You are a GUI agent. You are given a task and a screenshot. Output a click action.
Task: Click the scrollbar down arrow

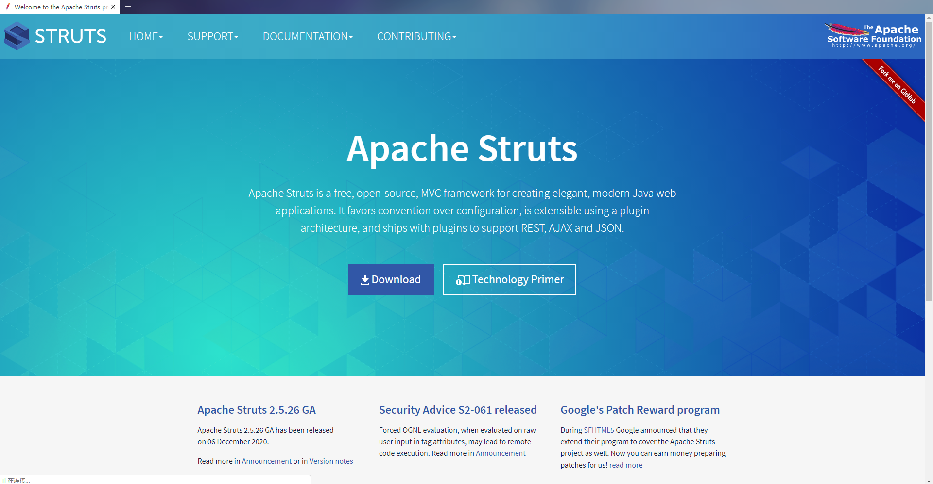point(929,480)
